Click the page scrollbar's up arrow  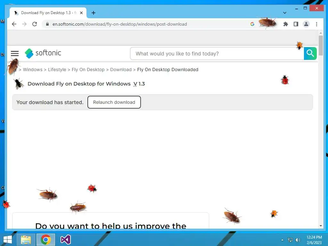(321, 33)
